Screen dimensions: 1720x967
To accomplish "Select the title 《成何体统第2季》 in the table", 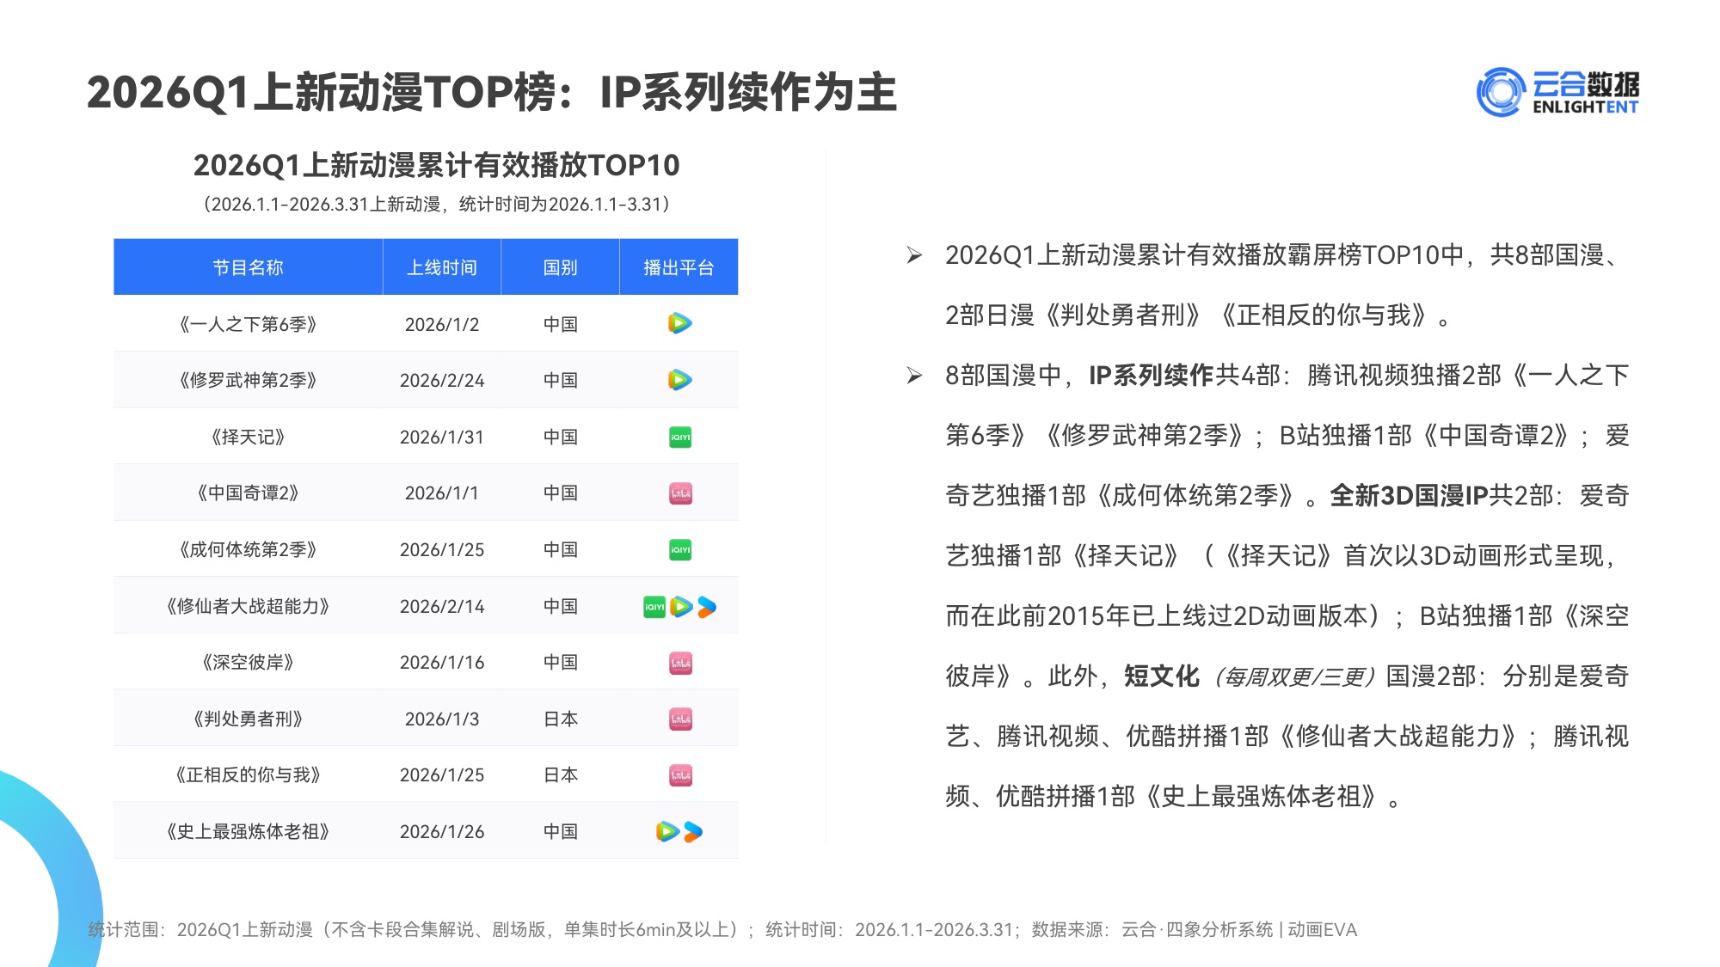I will [248, 549].
